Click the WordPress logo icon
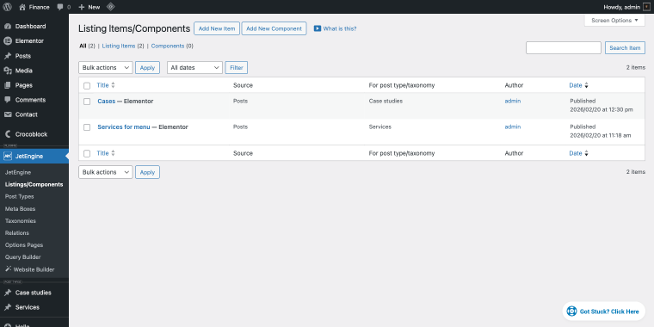Viewport: 654px width, 327px height. tap(7, 7)
